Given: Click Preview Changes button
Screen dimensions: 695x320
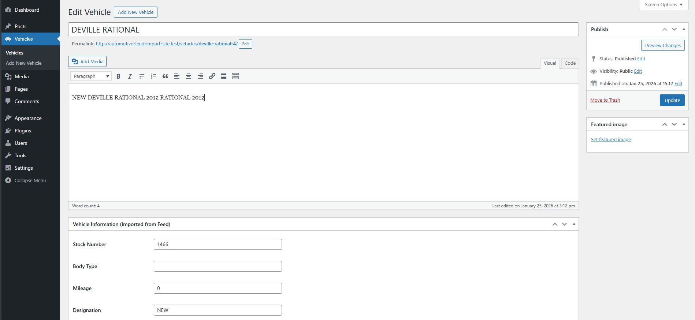Looking at the screenshot, I should tap(663, 45).
